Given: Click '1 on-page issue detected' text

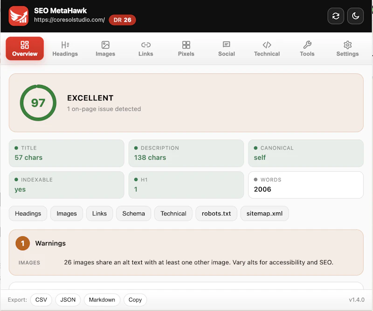Looking at the screenshot, I should tap(104, 109).
